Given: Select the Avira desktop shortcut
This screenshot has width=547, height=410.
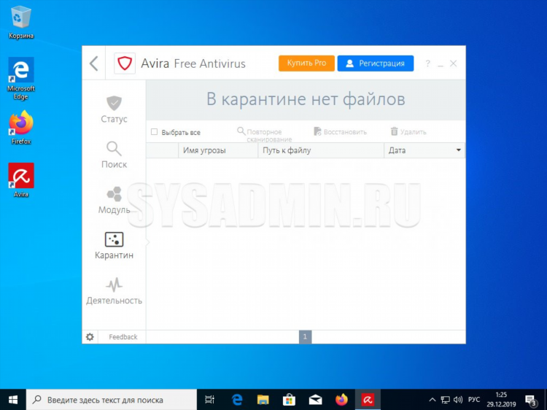Looking at the screenshot, I should [x=21, y=180].
